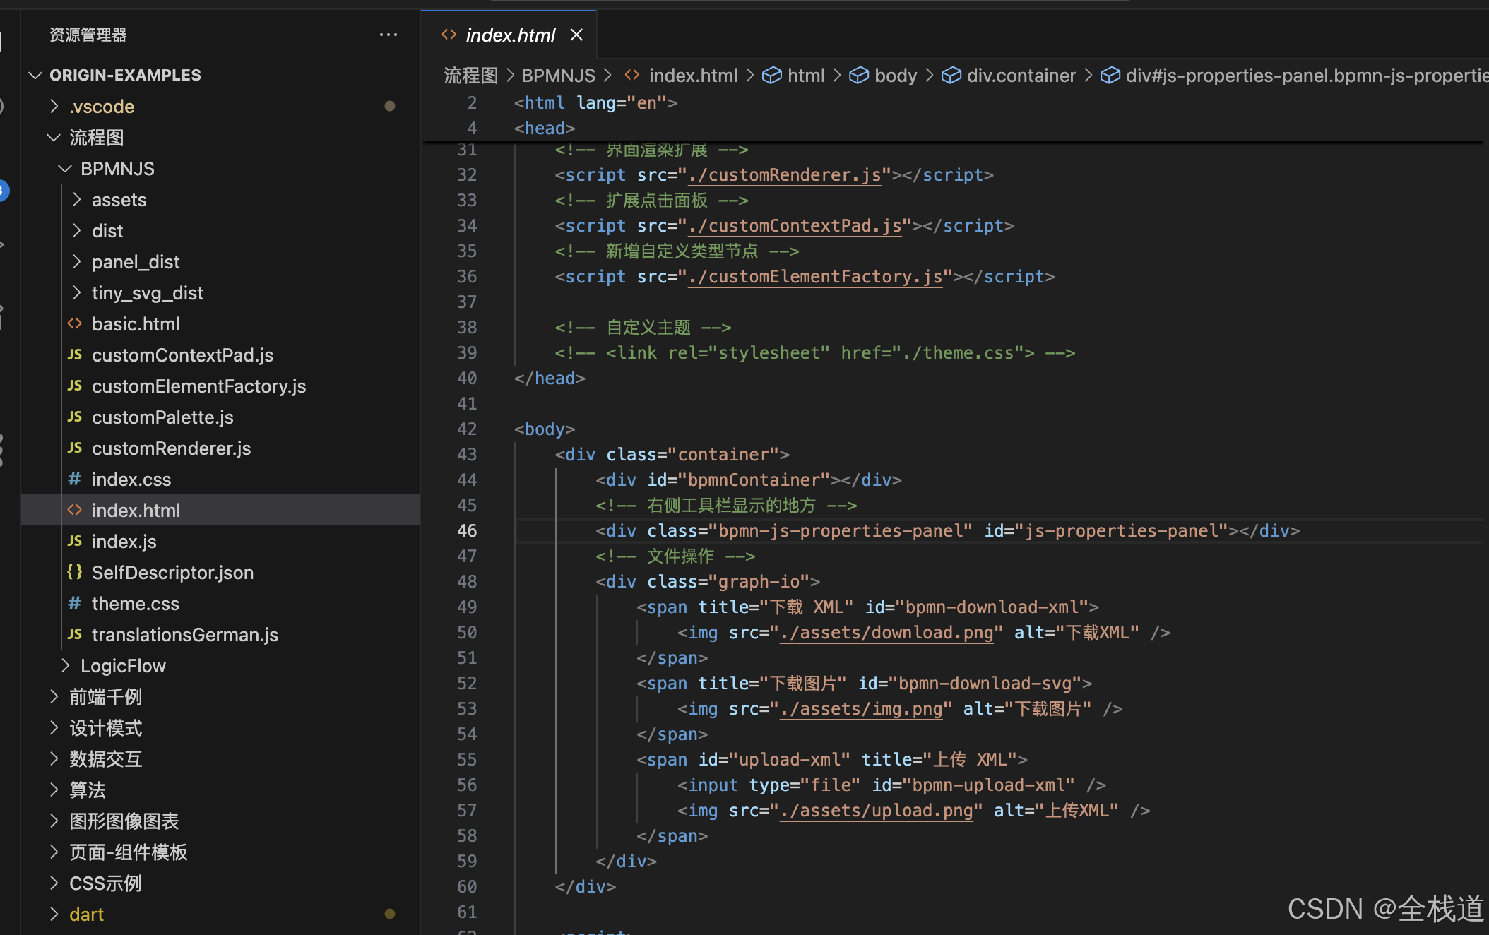This screenshot has height=935, width=1489.
Task: Close the index.html editor tab
Action: point(576,35)
